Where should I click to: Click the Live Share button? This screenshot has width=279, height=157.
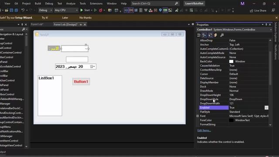pos(258,10)
